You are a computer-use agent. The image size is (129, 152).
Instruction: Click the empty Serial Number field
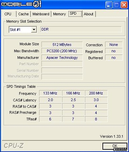click(62, 71)
